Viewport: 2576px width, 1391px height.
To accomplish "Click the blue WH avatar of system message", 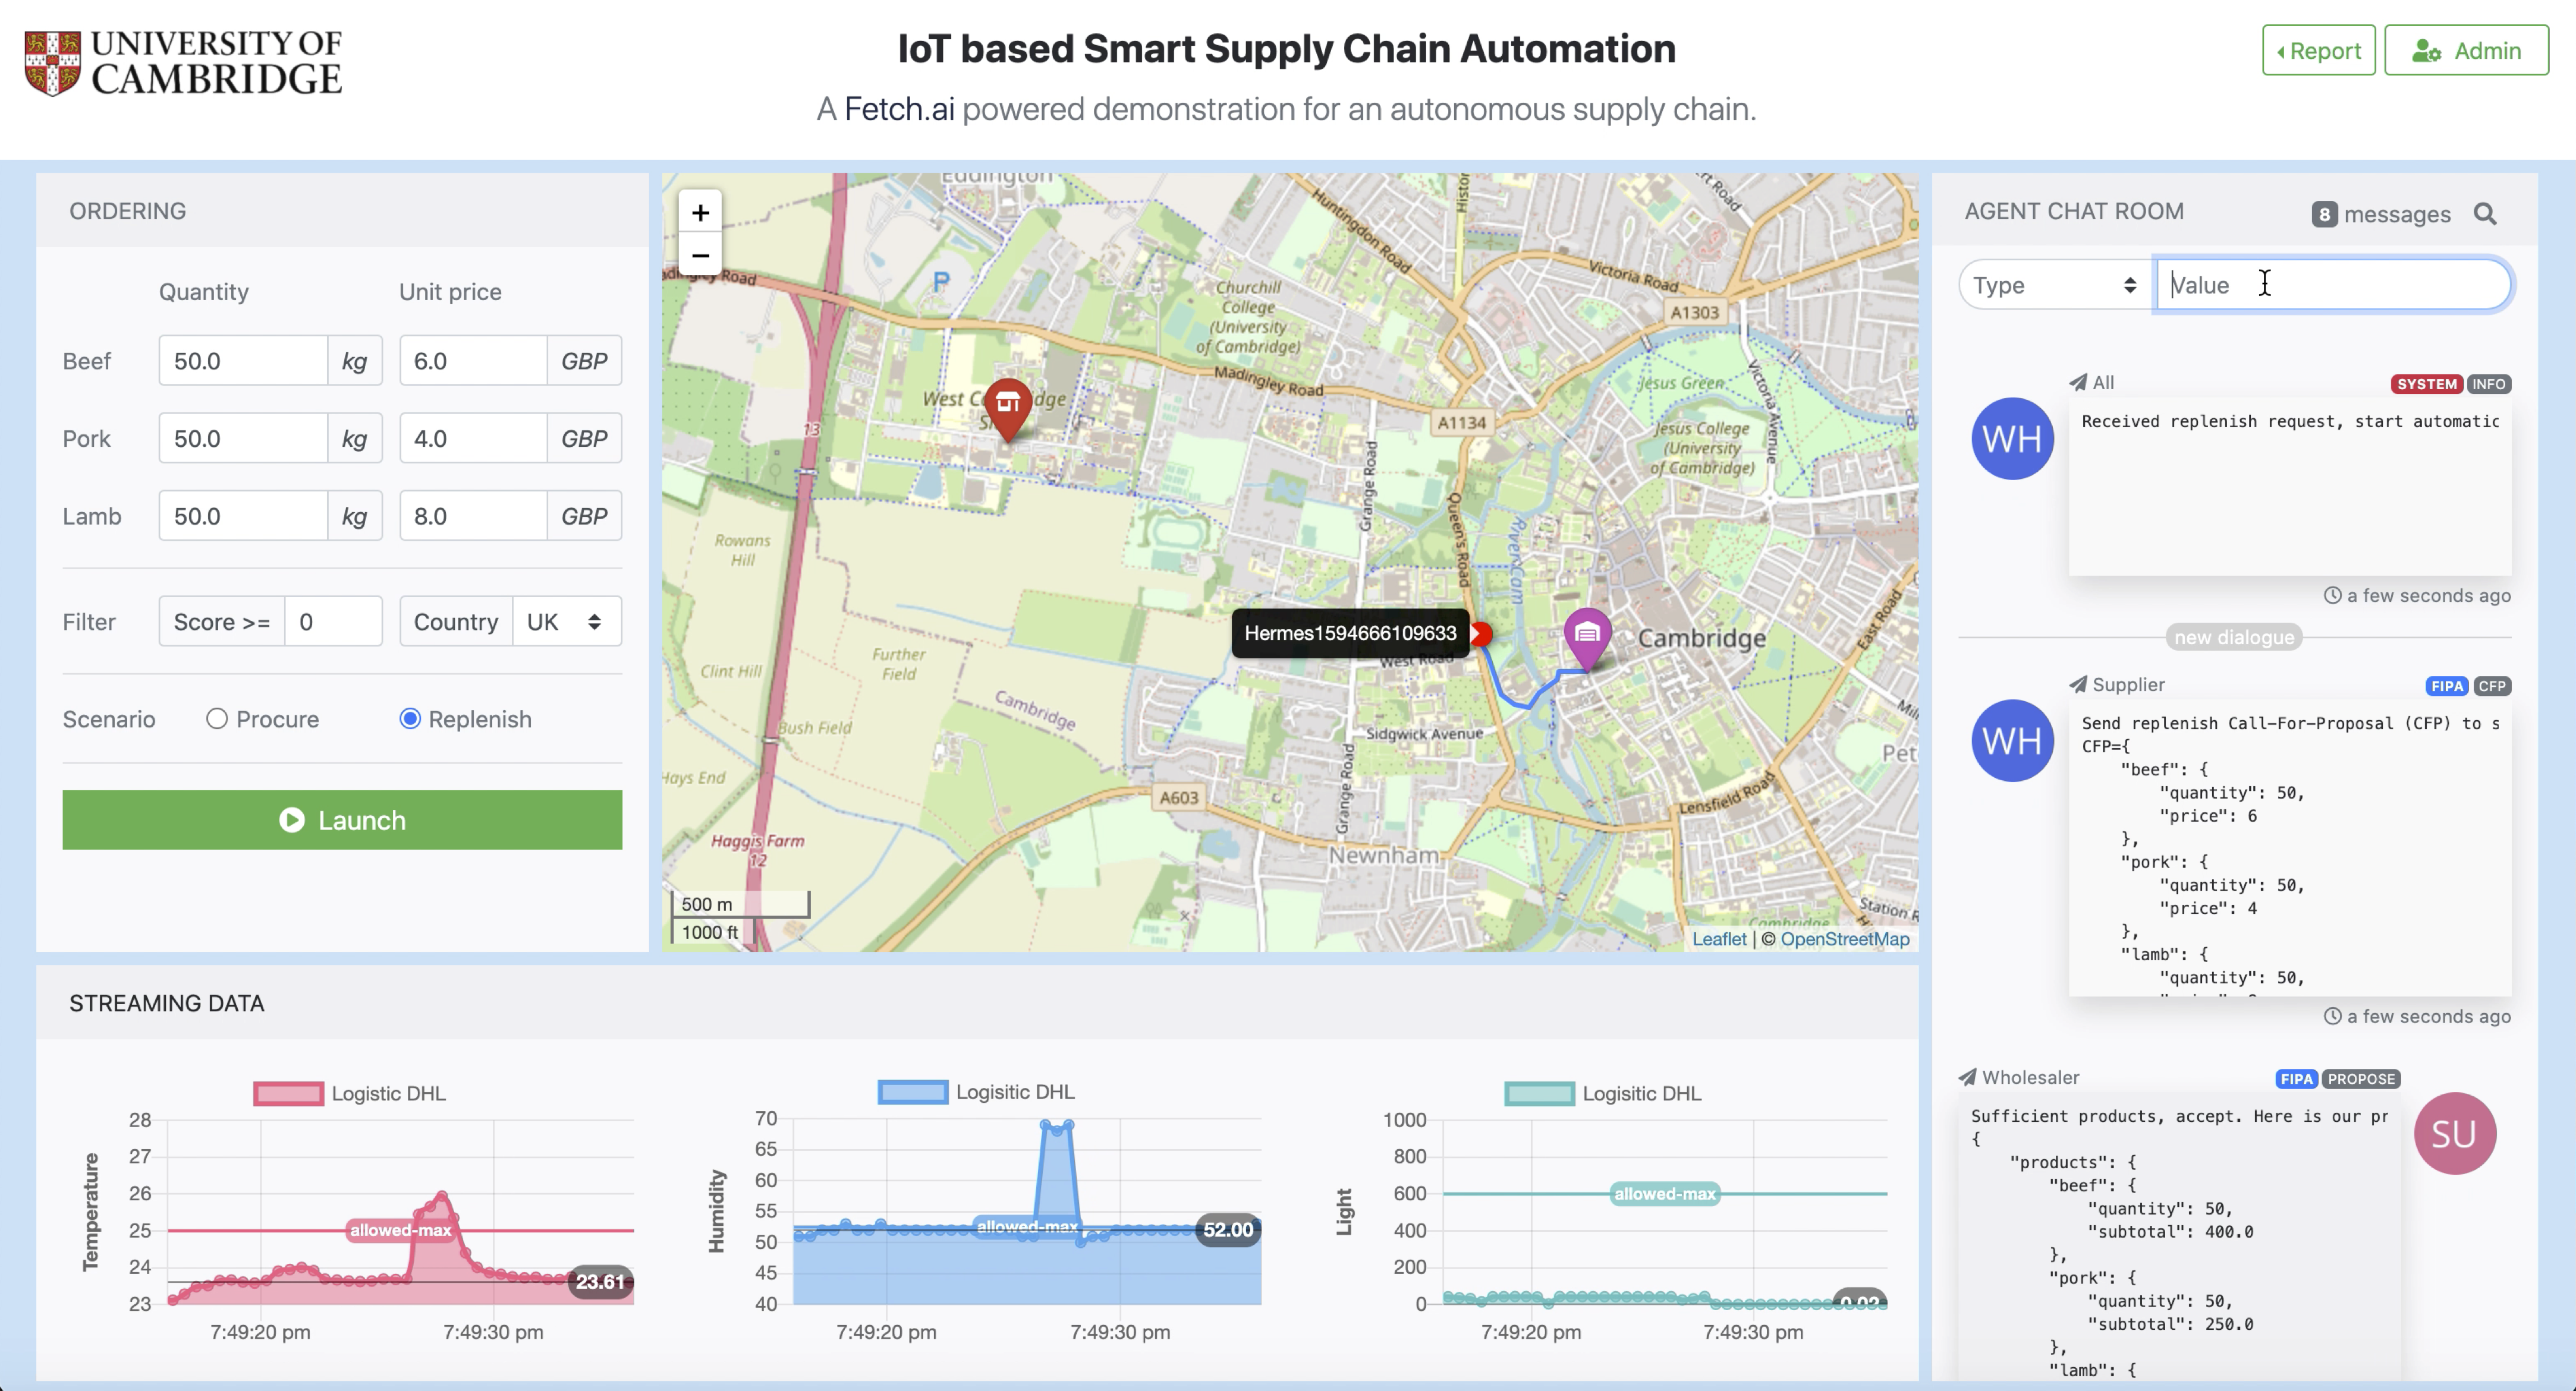I will tap(2012, 439).
